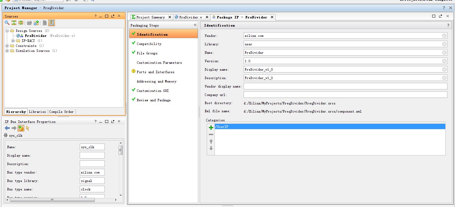
Task: Toggle the highlighted download-arrow icon in Sources toolbar
Action: point(52,23)
